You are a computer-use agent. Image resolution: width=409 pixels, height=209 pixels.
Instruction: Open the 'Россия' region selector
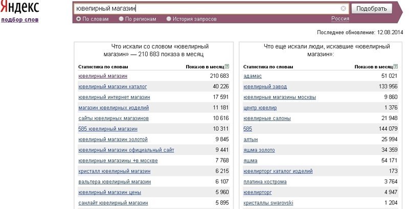point(340,19)
